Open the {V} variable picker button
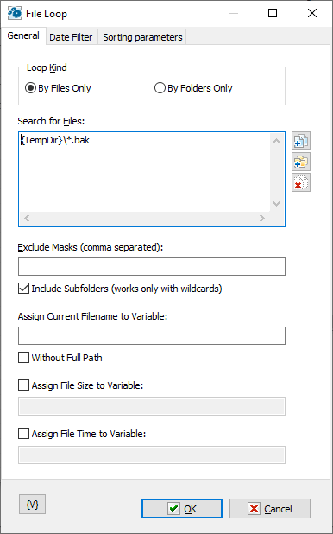The width and height of the screenshot is (333, 534). pyautogui.click(x=32, y=504)
